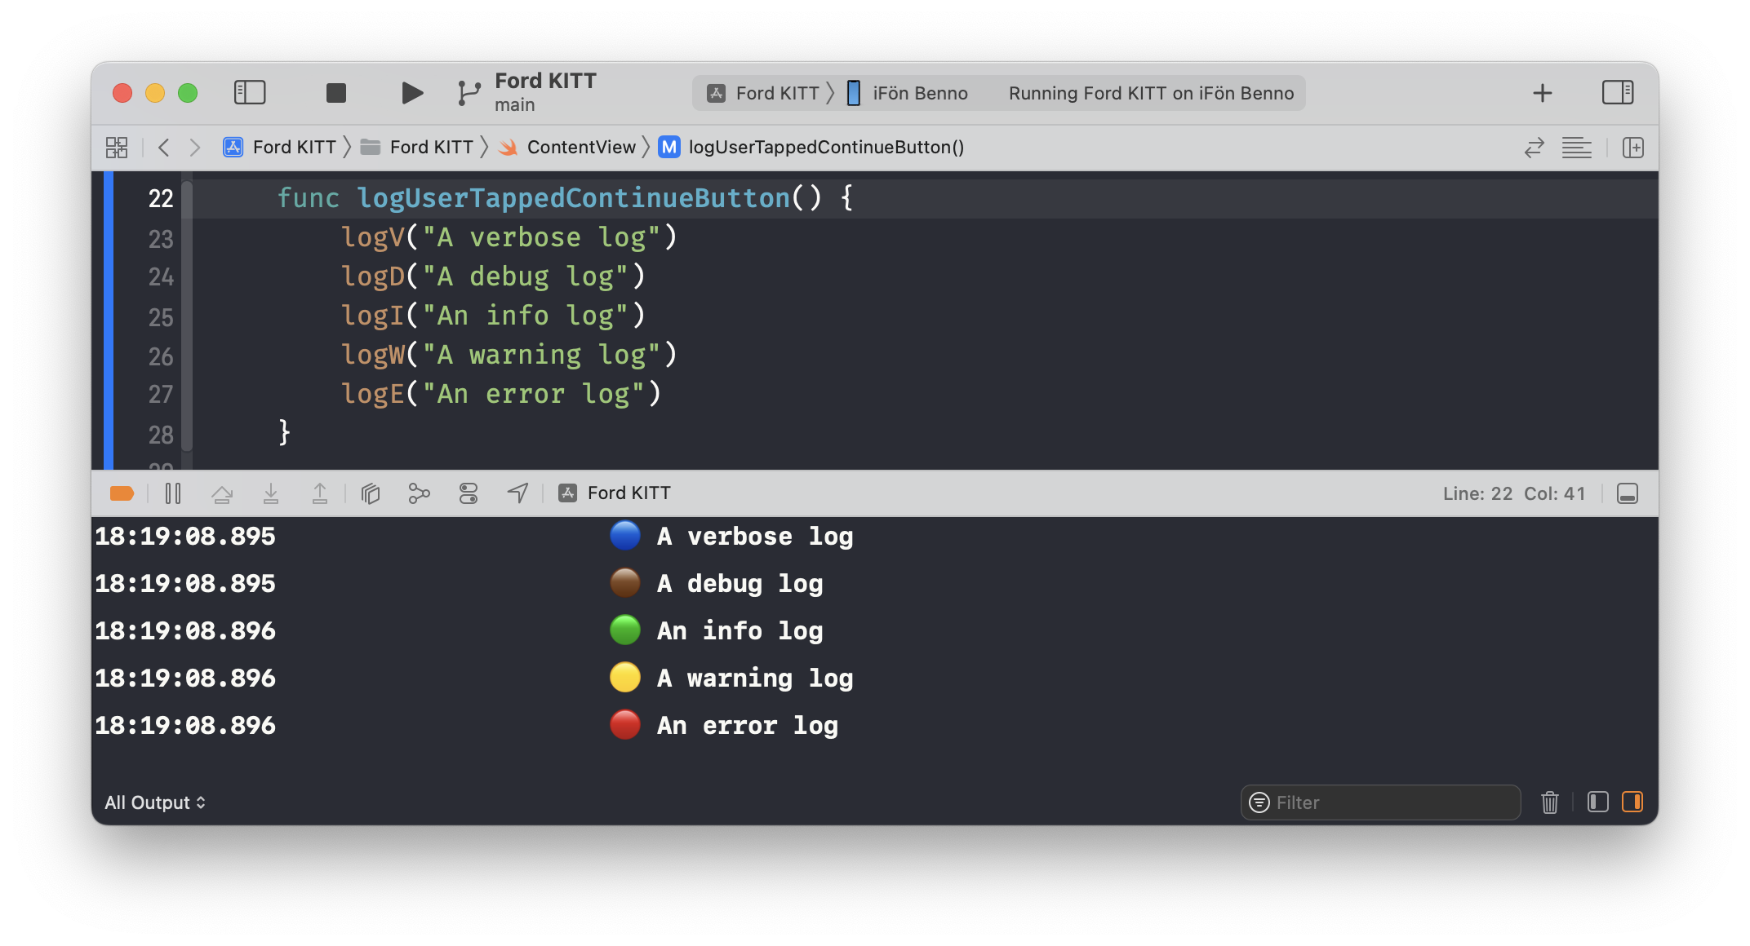This screenshot has height=946, width=1750.
Task: Click the yellow warning log circle
Action: click(625, 678)
